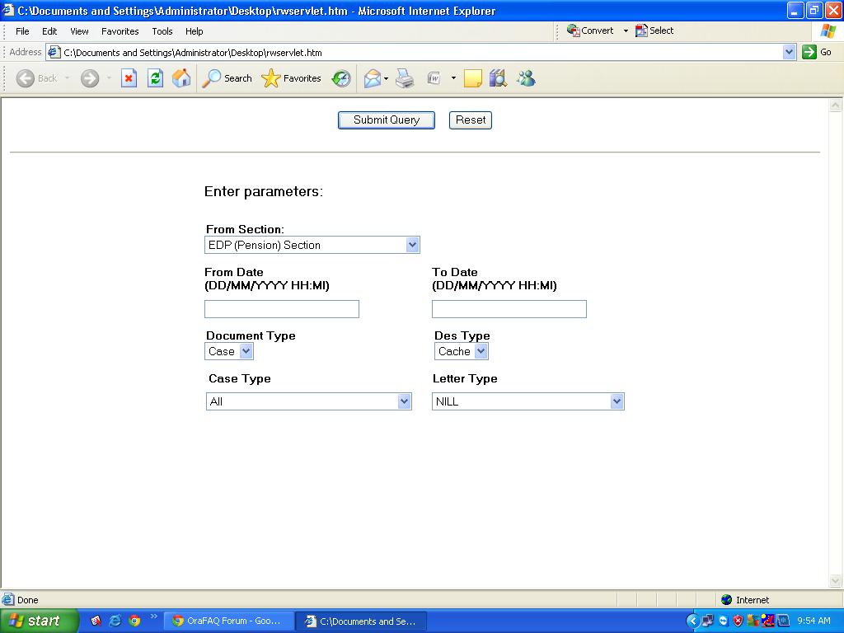Open the Tools menu

click(x=162, y=31)
